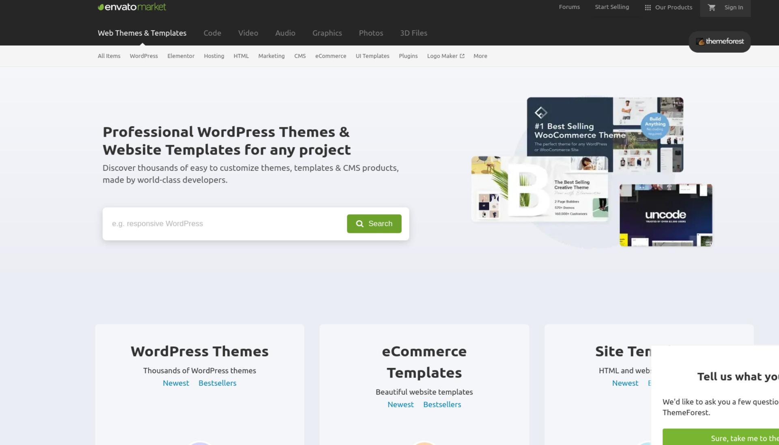Switch to the Code category

212,33
